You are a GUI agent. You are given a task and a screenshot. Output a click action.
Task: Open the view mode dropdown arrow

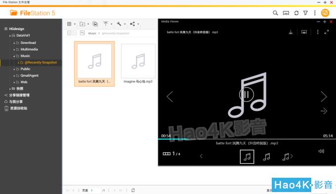point(75,24)
